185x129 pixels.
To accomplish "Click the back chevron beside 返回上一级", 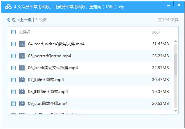I will 9,20.
